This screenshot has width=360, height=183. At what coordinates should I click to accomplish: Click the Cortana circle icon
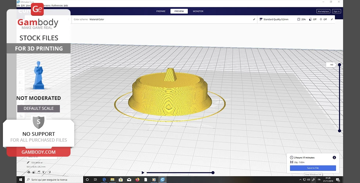pos(87,180)
